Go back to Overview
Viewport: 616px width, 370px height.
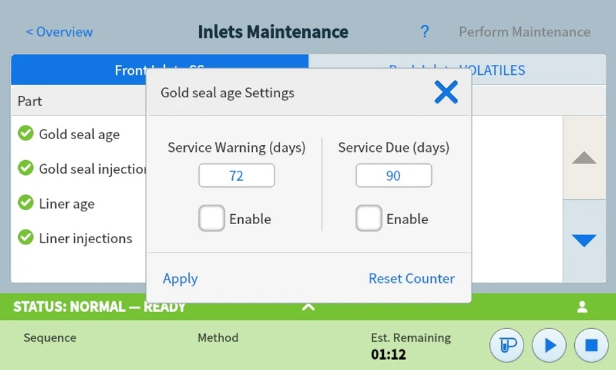pyautogui.click(x=59, y=32)
